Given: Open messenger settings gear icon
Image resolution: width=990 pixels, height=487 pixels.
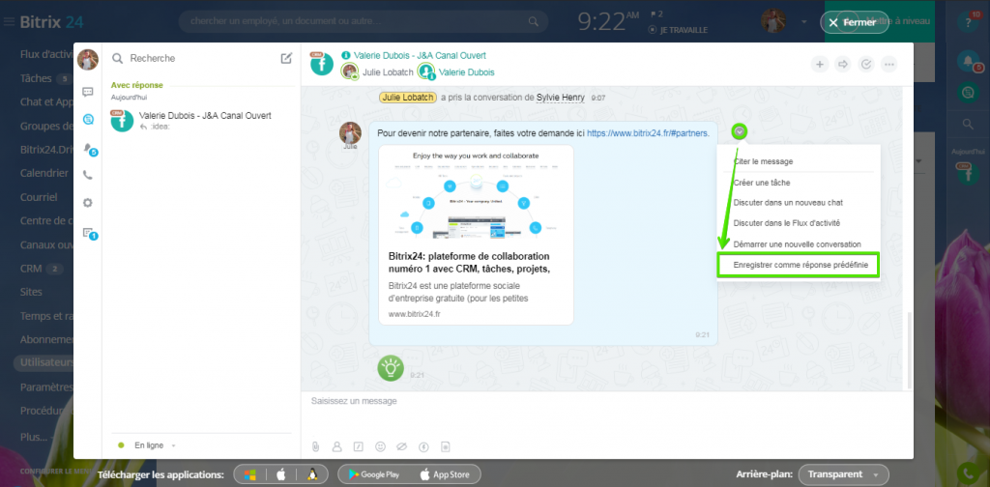Looking at the screenshot, I should 88,203.
